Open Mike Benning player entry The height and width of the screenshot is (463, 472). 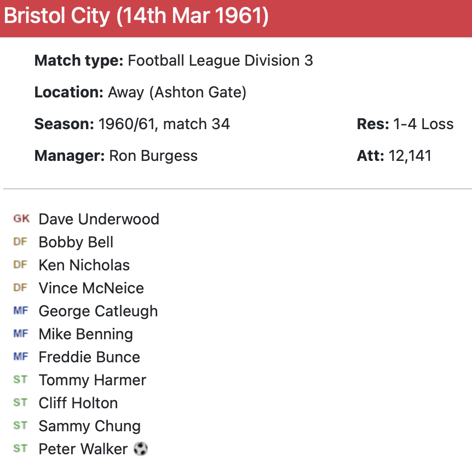click(85, 334)
